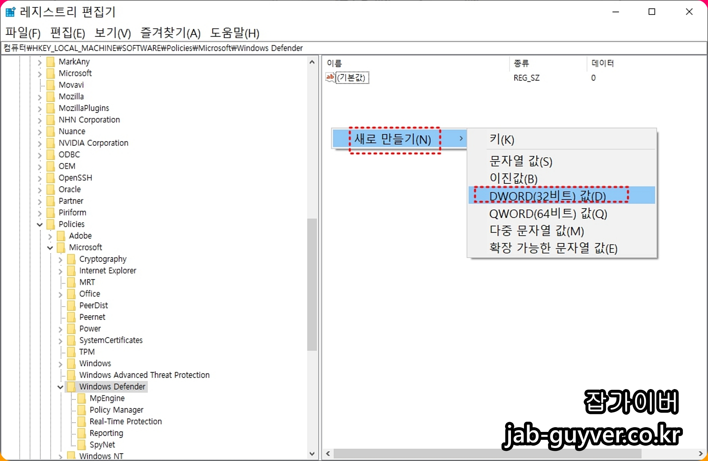Expand the Cryptography key

60,259
